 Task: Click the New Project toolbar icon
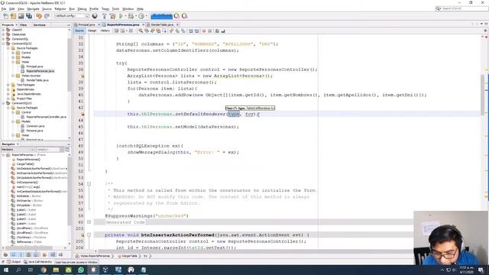[x=13, y=16]
